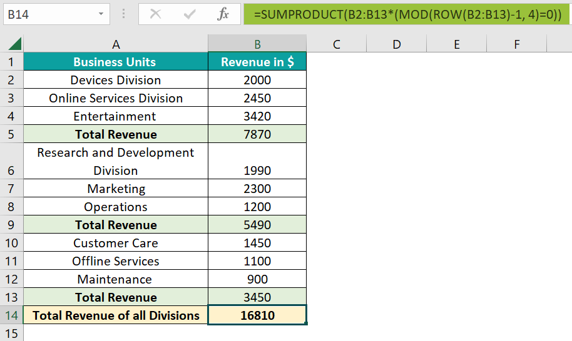Click the cell with value 1990
This screenshot has width=572, height=341.
(x=257, y=161)
